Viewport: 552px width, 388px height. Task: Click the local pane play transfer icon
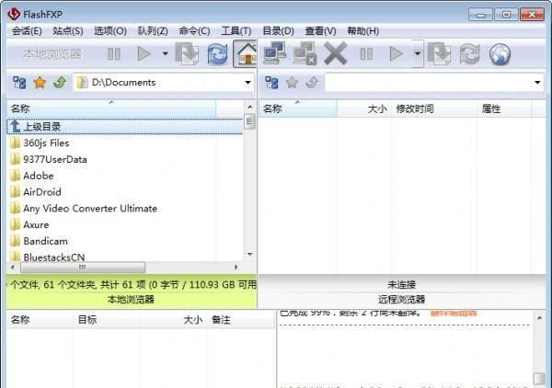pyautogui.click(x=144, y=54)
